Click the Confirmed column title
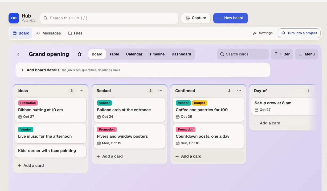The width and height of the screenshot is (327, 191). coord(185,91)
